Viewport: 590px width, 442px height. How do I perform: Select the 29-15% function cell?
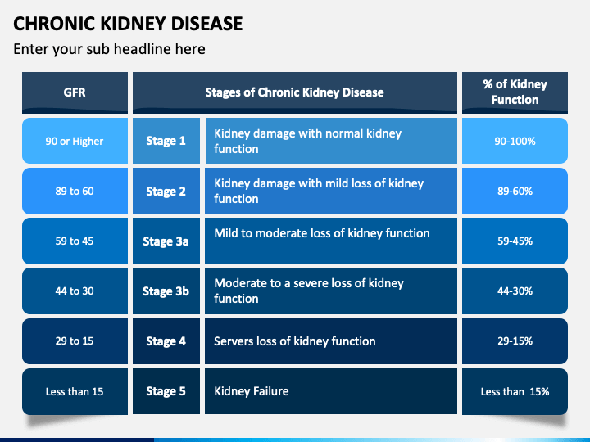point(515,341)
